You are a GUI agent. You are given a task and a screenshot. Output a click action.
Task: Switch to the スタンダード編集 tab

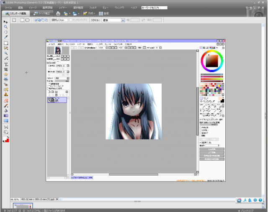click(16, 13)
